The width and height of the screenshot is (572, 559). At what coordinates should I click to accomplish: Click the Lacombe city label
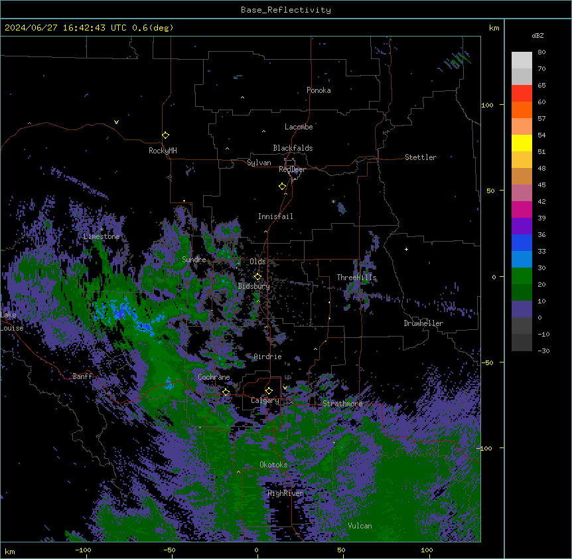click(x=299, y=127)
